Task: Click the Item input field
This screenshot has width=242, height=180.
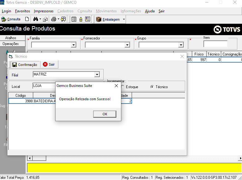Action: [x=215, y=44]
